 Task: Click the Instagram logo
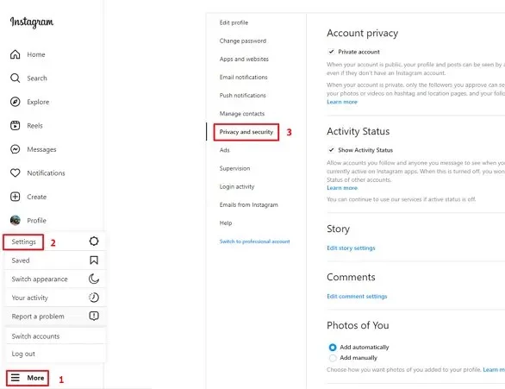[x=32, y=22]
